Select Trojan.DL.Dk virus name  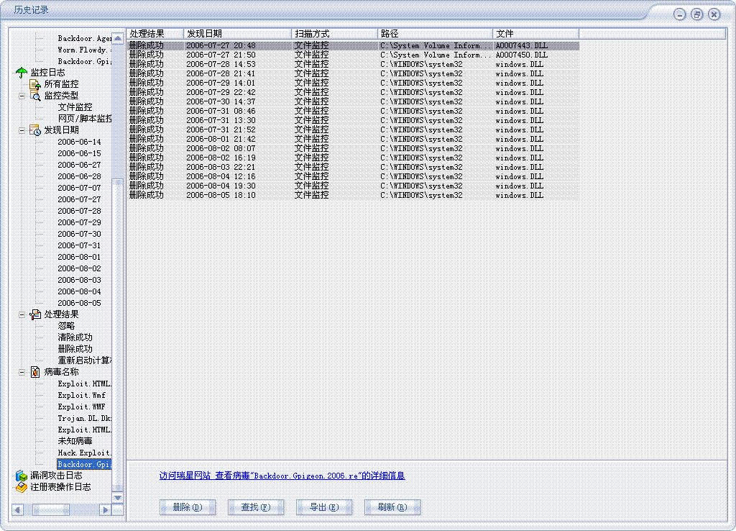pos(85,418)
